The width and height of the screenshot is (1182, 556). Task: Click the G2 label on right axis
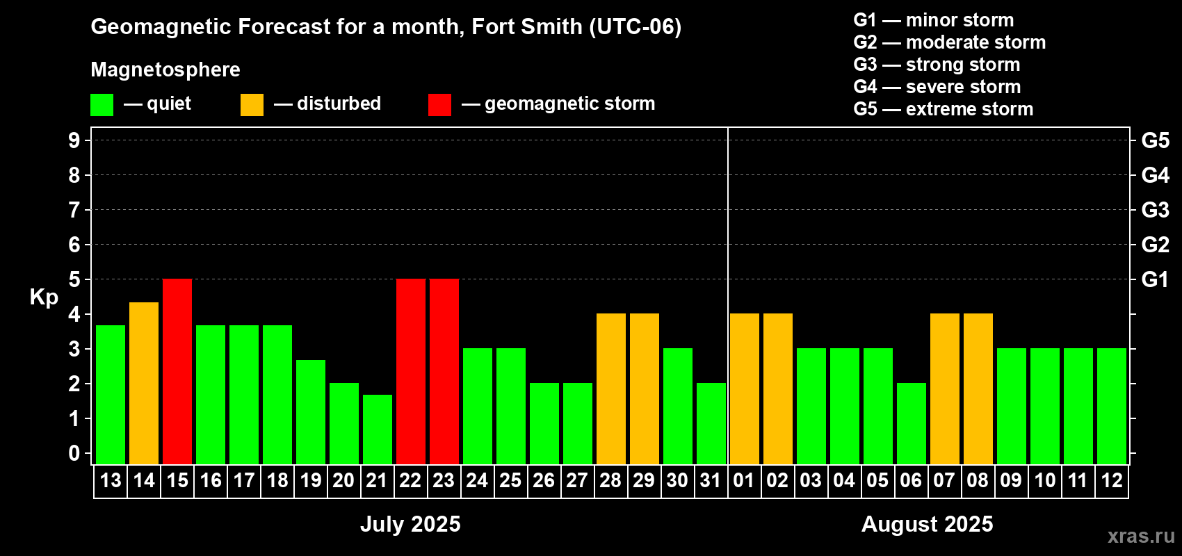coord(1156,245)
